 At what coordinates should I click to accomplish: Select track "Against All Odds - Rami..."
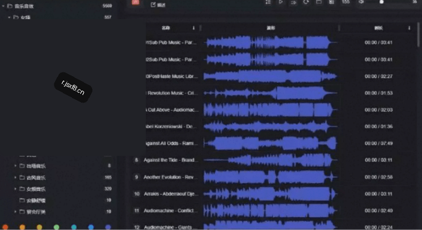172,143
